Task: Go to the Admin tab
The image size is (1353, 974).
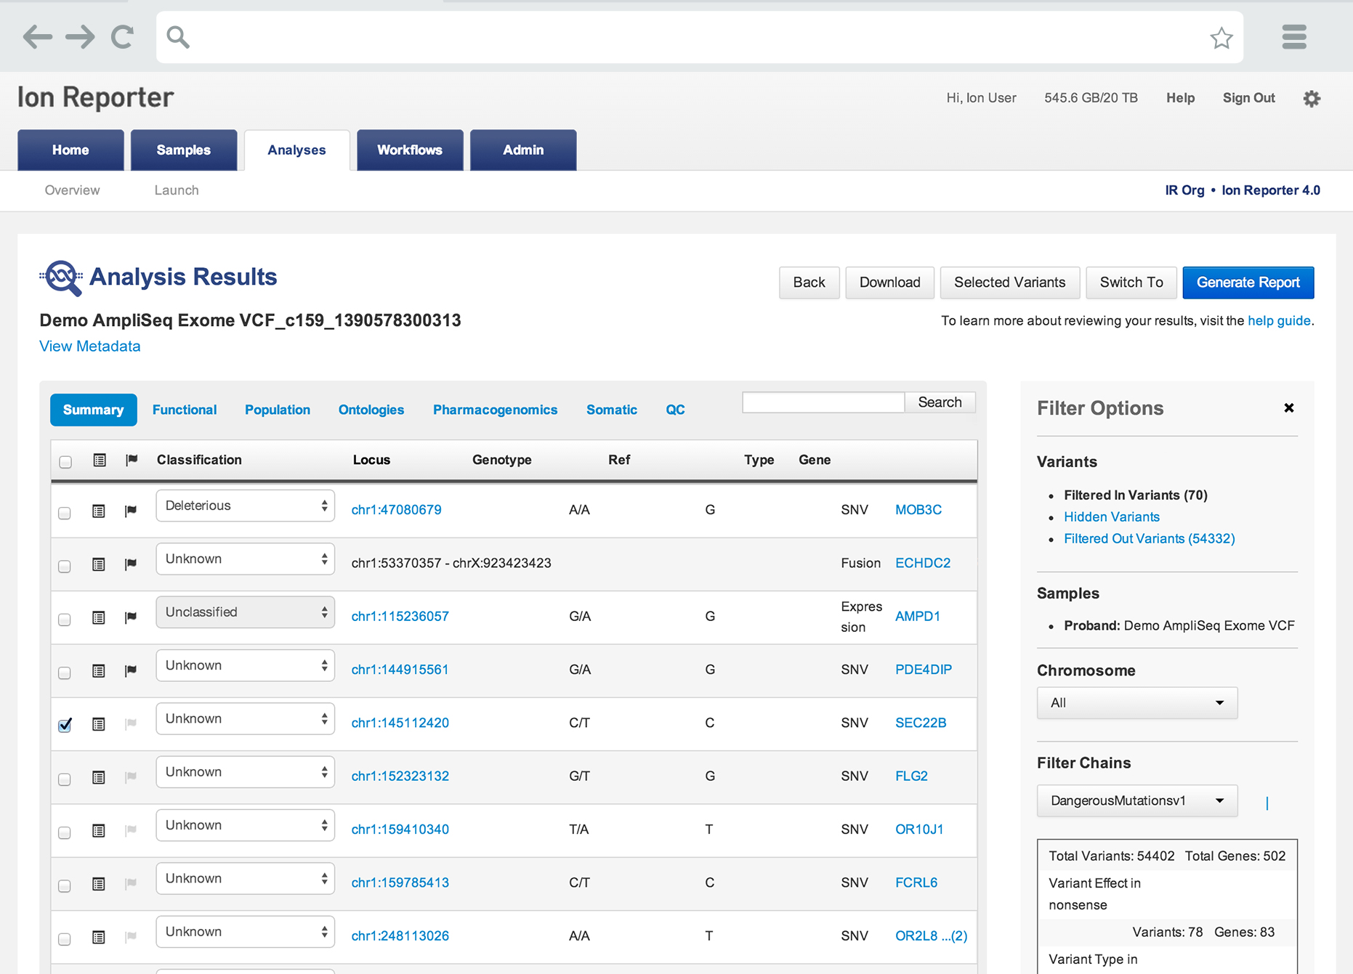Action: click(523, 150)
